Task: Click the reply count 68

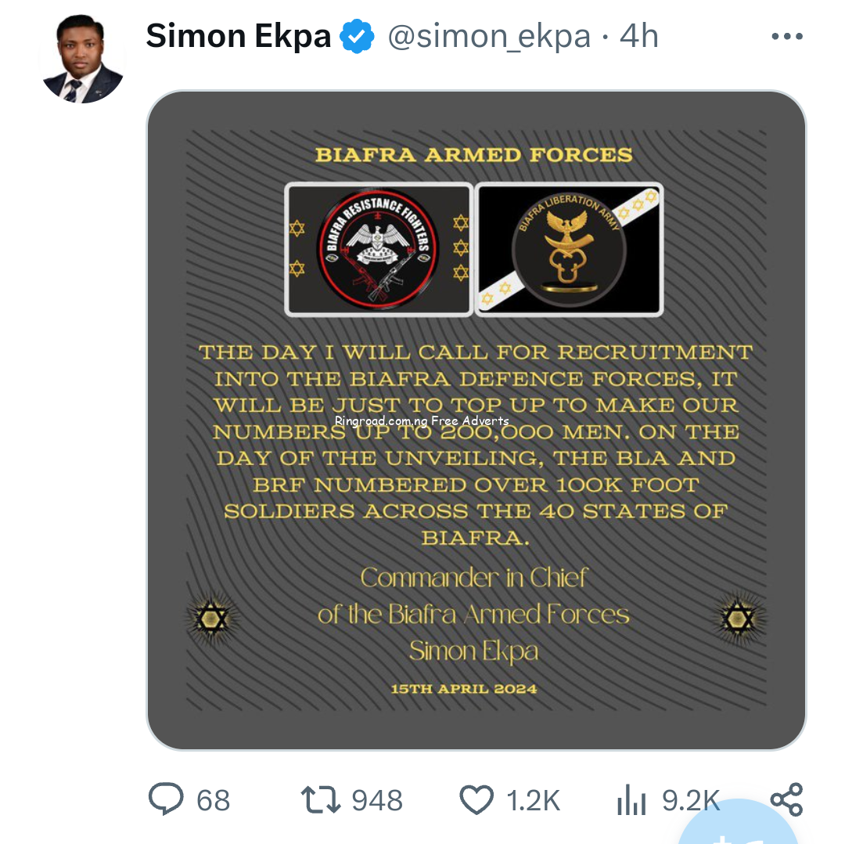Action: click(214, 800)
